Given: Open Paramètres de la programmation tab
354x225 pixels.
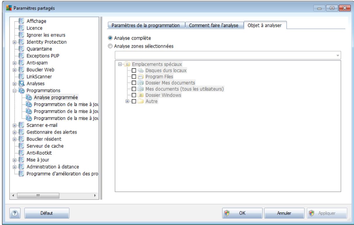Looking at the screenshot, I should 147,25.
